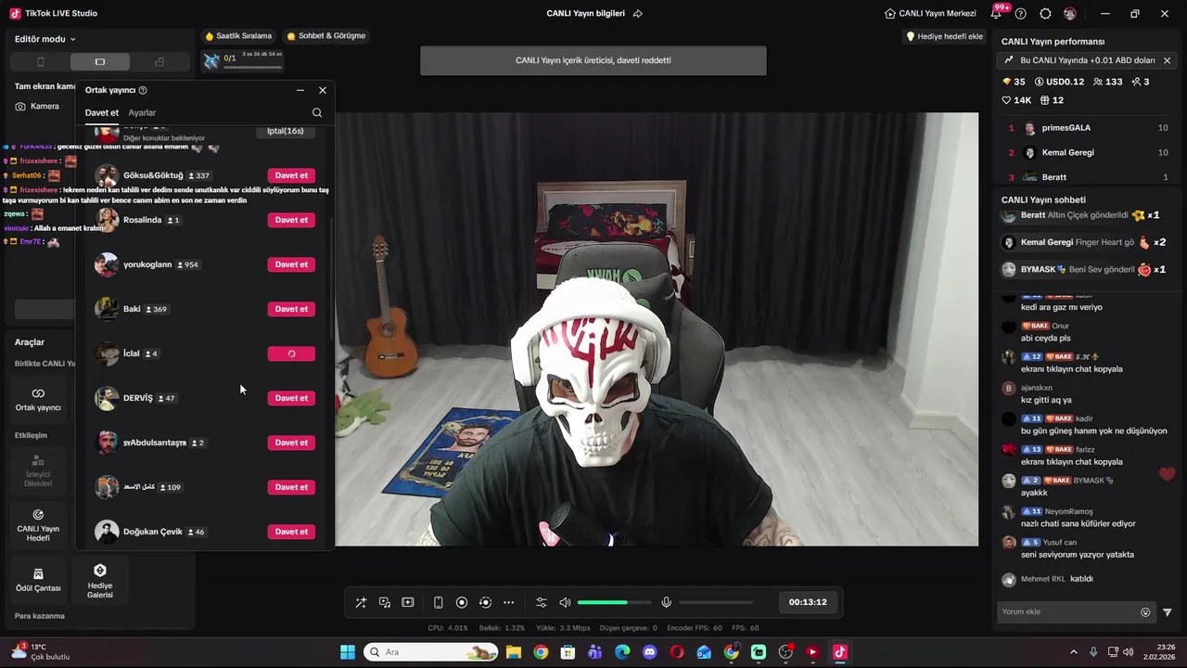1187x668 pixels.
Task: Close the Ortak yayıncı panel
Action: (x=323, y=90)
